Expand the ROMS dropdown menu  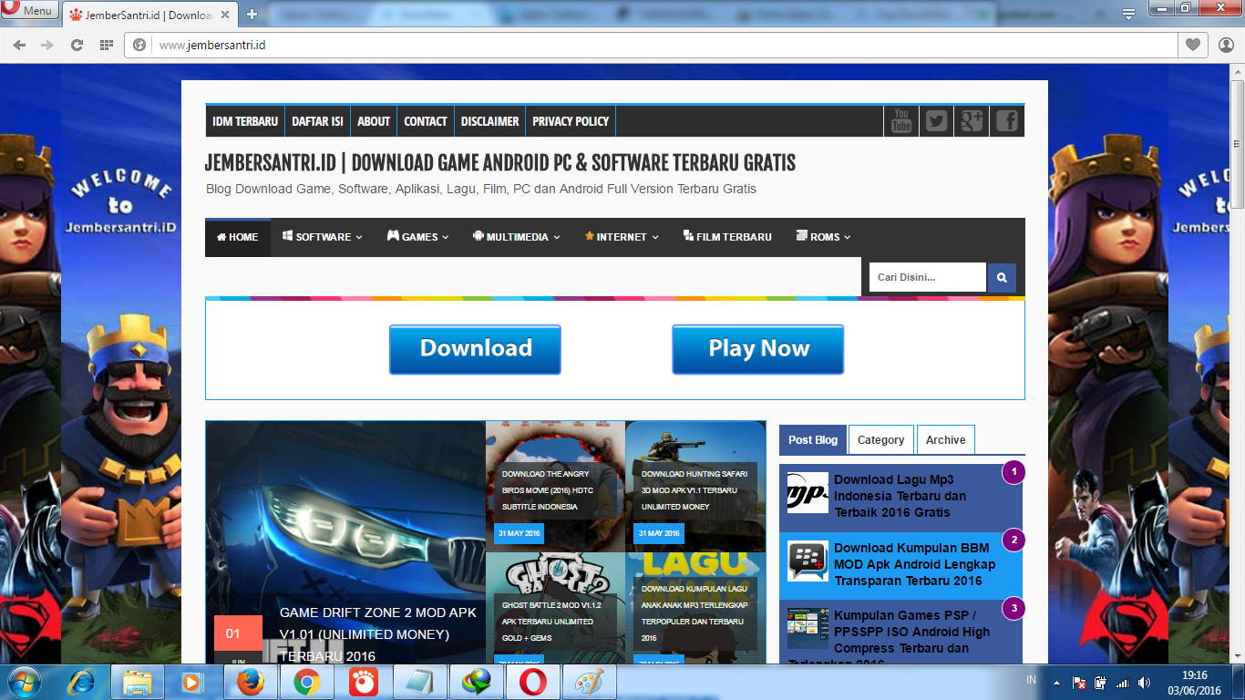(x=824, y=237)
